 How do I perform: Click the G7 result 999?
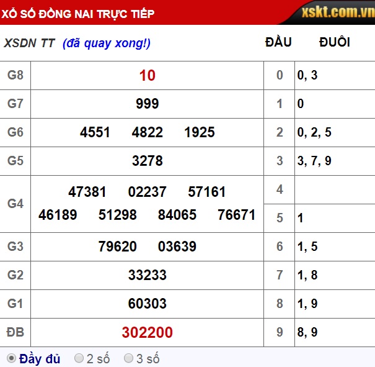147,104
